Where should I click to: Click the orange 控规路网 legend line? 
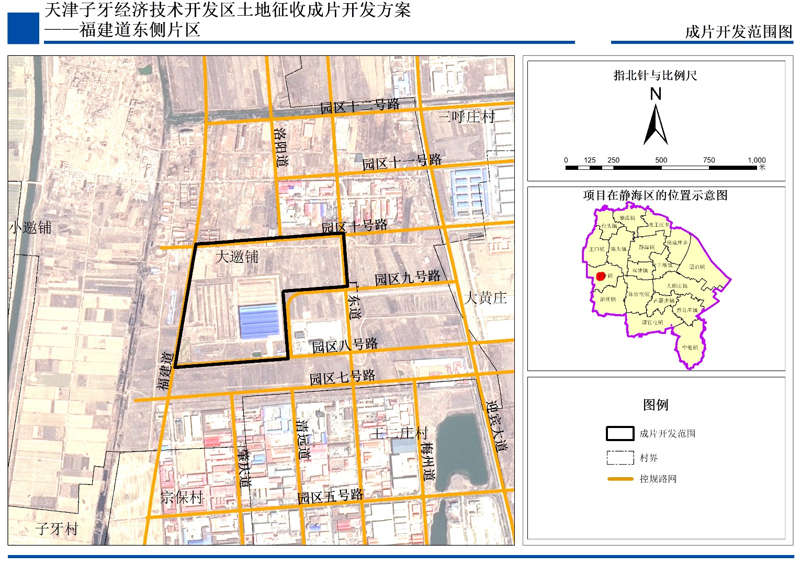(620, 479)
